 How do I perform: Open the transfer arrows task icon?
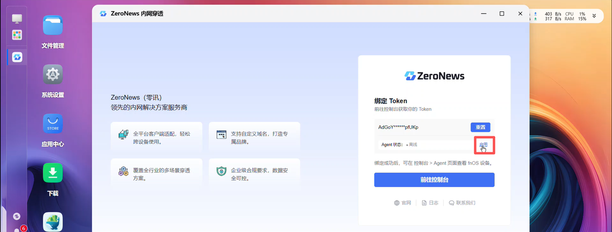pyautogui.click(x=17, y=216)
